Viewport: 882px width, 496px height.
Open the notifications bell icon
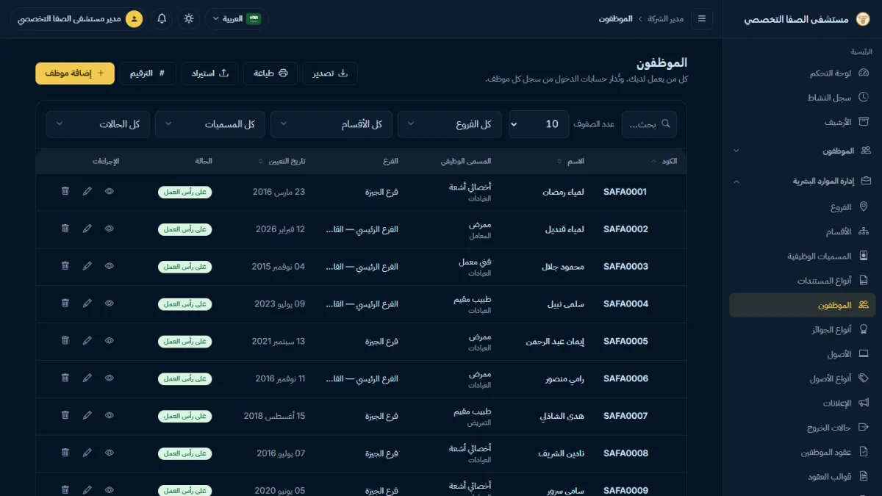coord(162,18)
